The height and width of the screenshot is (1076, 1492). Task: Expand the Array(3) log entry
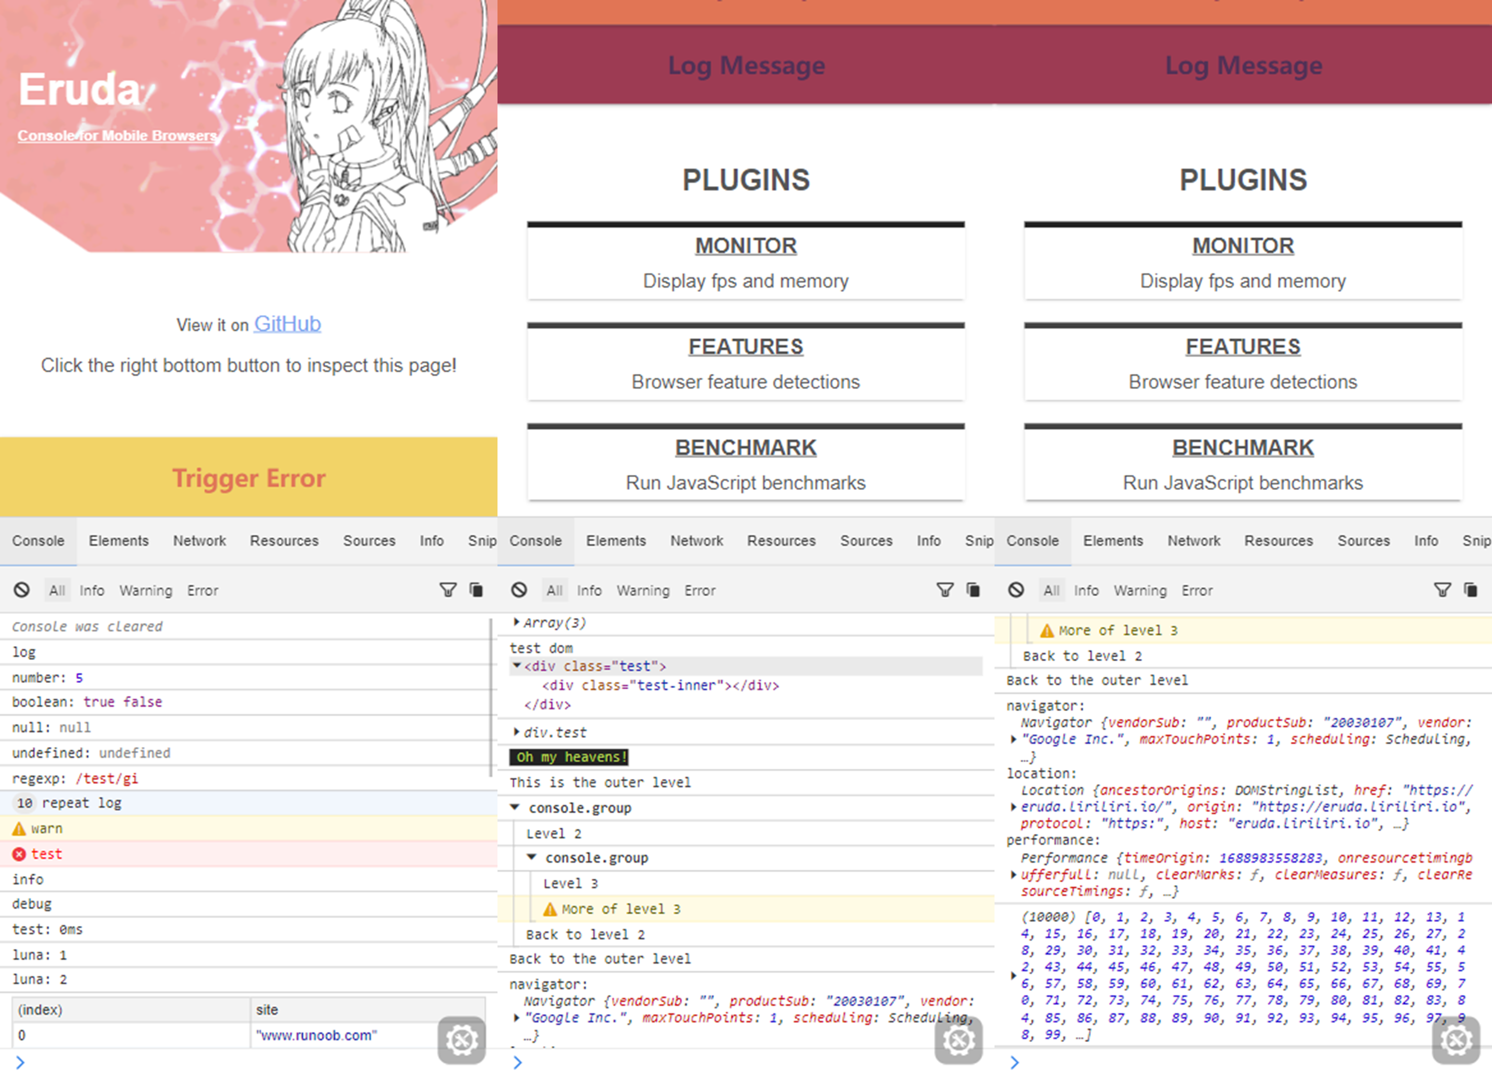click(x=516, y=622)
